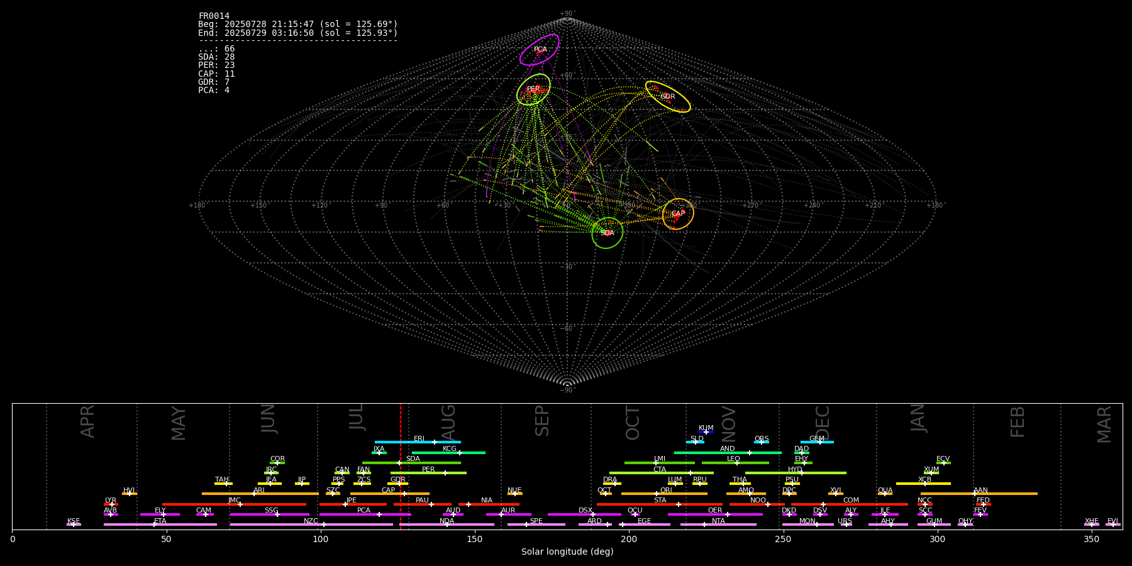
Task: Click the COM shower bar in timeline
Action: click(x=850, y=504)
